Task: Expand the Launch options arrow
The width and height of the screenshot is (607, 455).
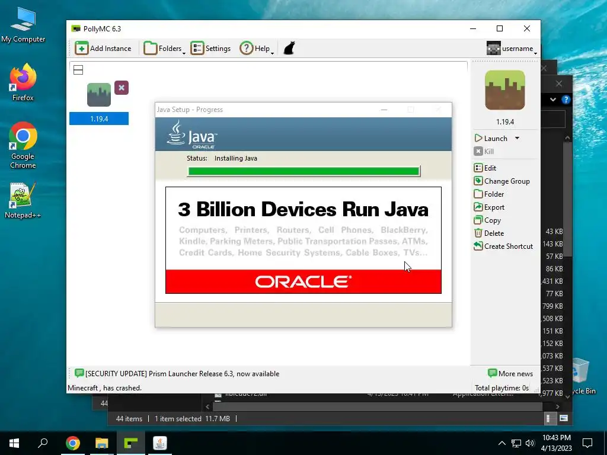Action: tap(517, 138)
